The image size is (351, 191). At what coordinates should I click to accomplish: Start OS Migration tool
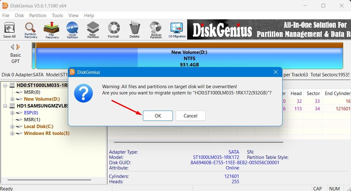tap(177, 30)
